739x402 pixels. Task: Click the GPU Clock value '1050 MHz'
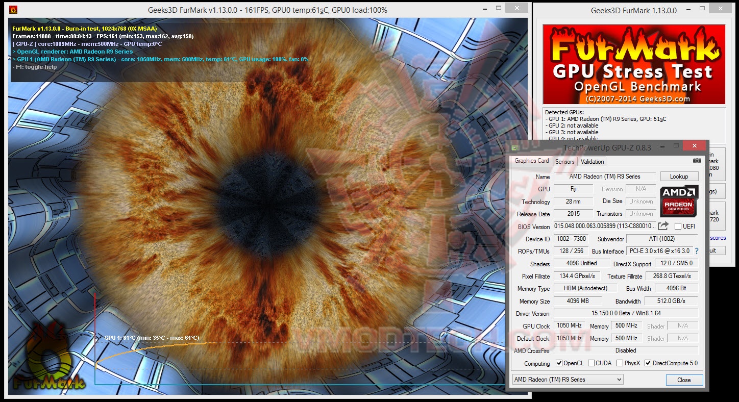pyautogui.click(x=570, y=325)
